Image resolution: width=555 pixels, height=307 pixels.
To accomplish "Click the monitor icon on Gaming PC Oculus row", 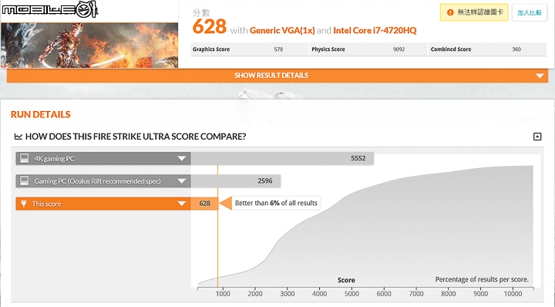I will click(x=24, y=181).
